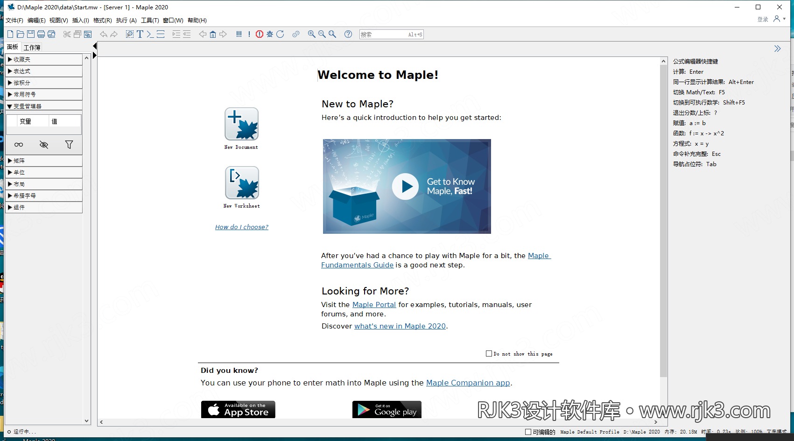Undo the last action
794x441 pixels.
[104, 34]
